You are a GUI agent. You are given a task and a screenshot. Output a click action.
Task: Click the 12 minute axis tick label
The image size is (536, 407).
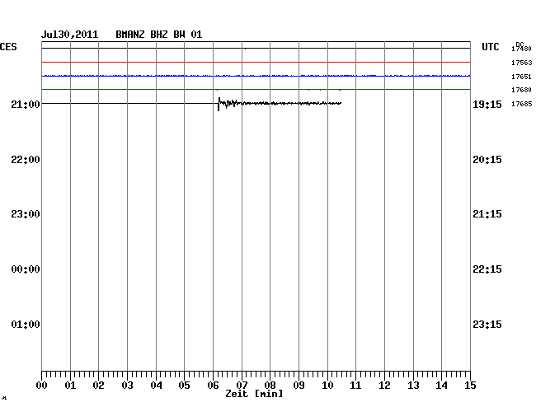pos(384,386)
